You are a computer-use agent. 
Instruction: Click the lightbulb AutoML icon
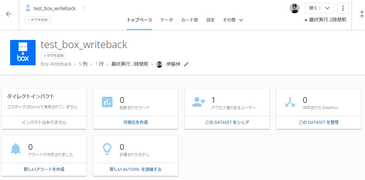(x=107, y=149)
